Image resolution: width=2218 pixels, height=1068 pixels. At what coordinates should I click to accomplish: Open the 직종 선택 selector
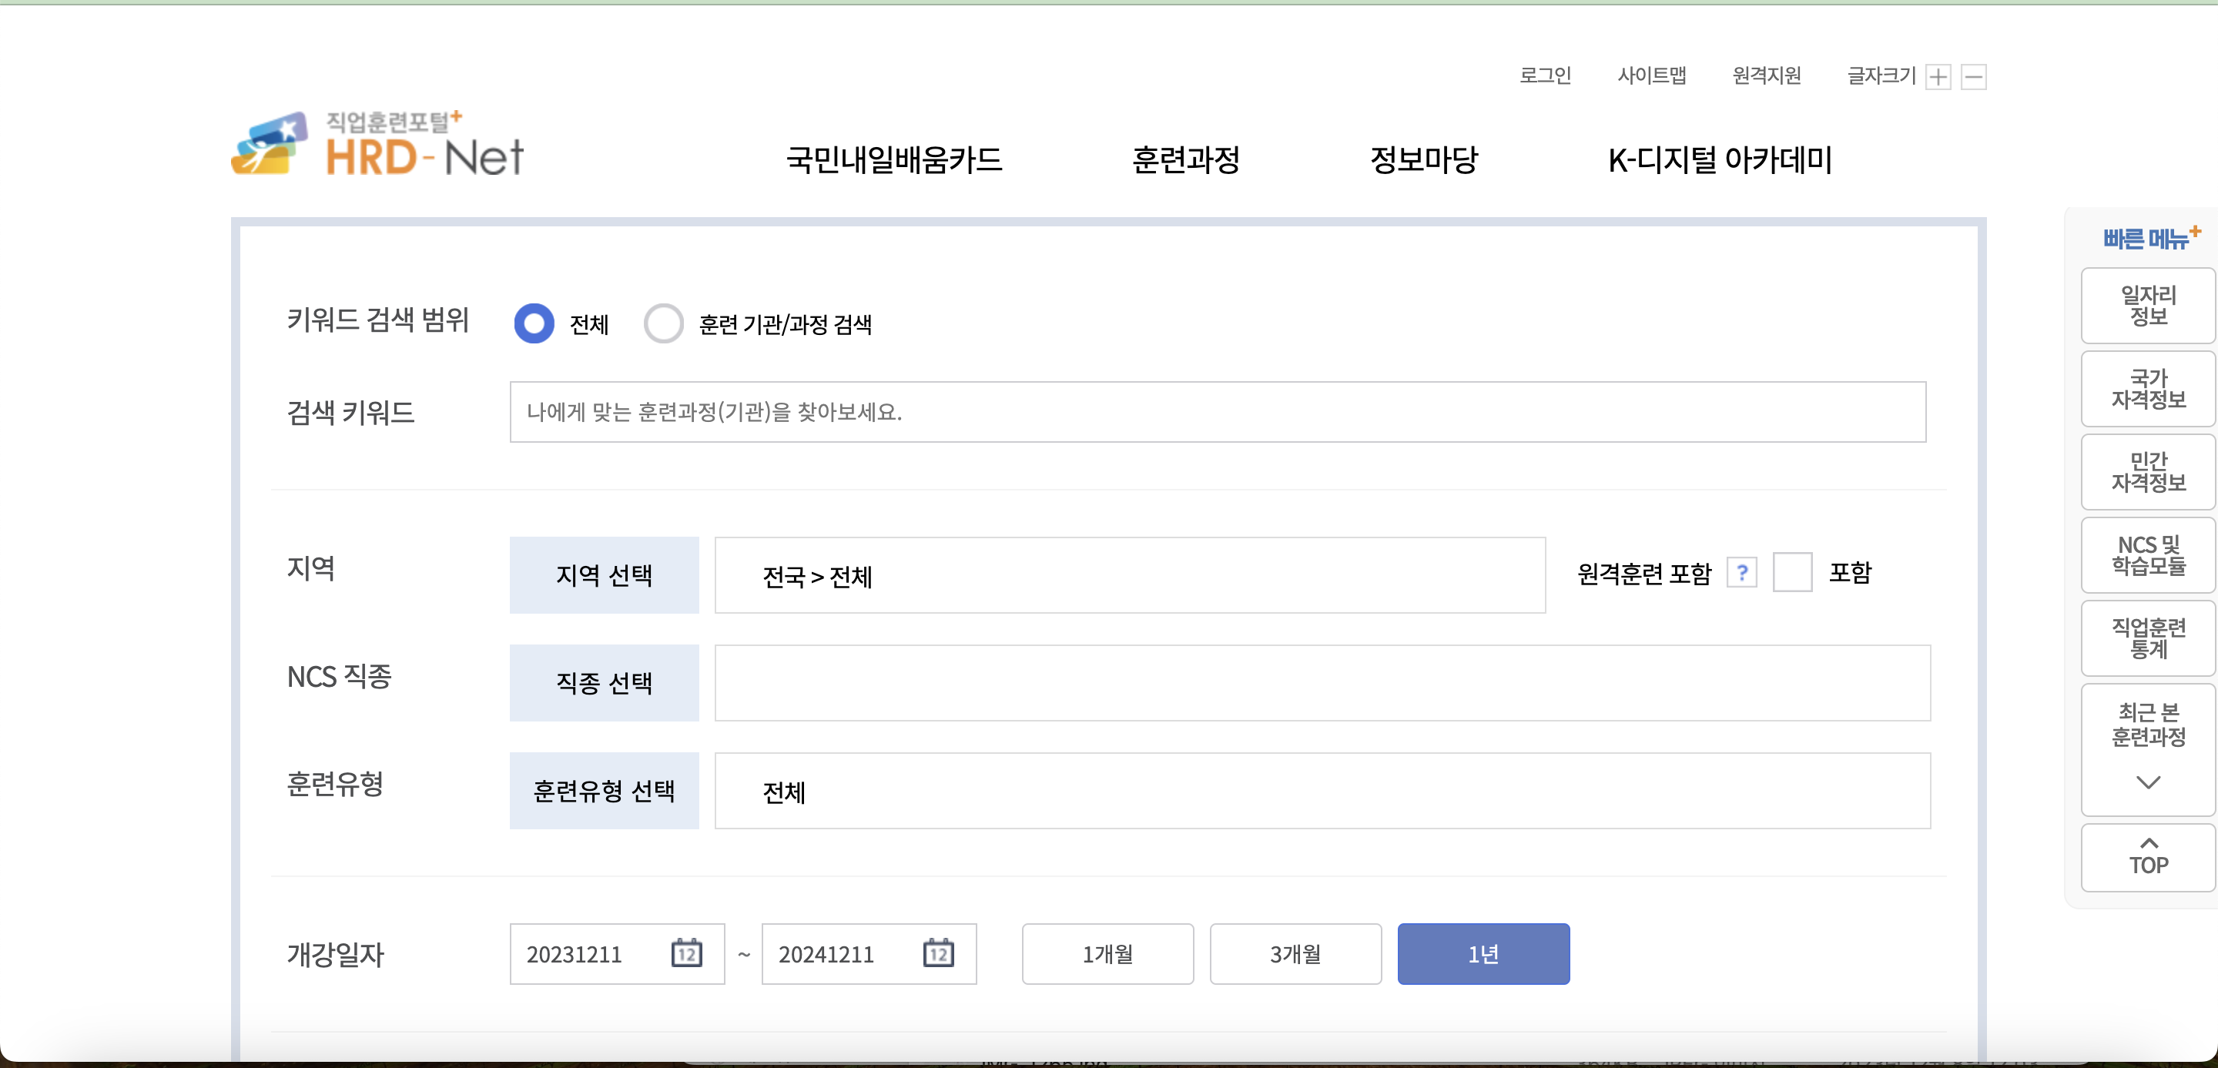click(x=604, y=682)
